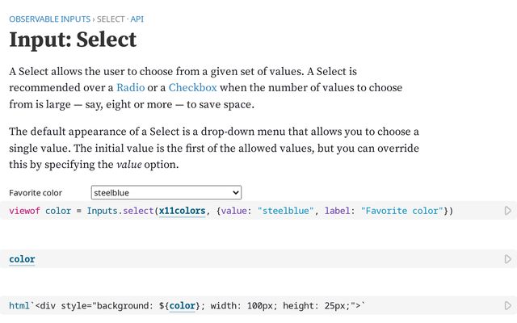Click the API breadcrumb link

[137, 18]
